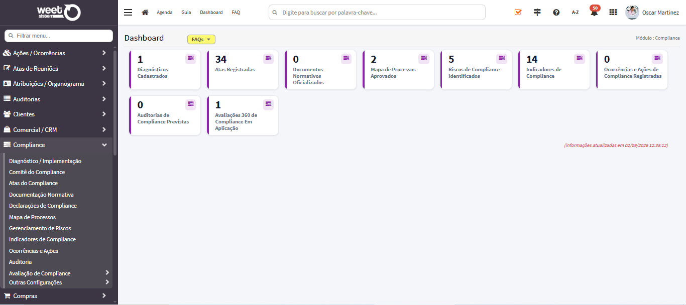The image size is (686, 305).
Task: Go to the home icon
Action: 145,13
